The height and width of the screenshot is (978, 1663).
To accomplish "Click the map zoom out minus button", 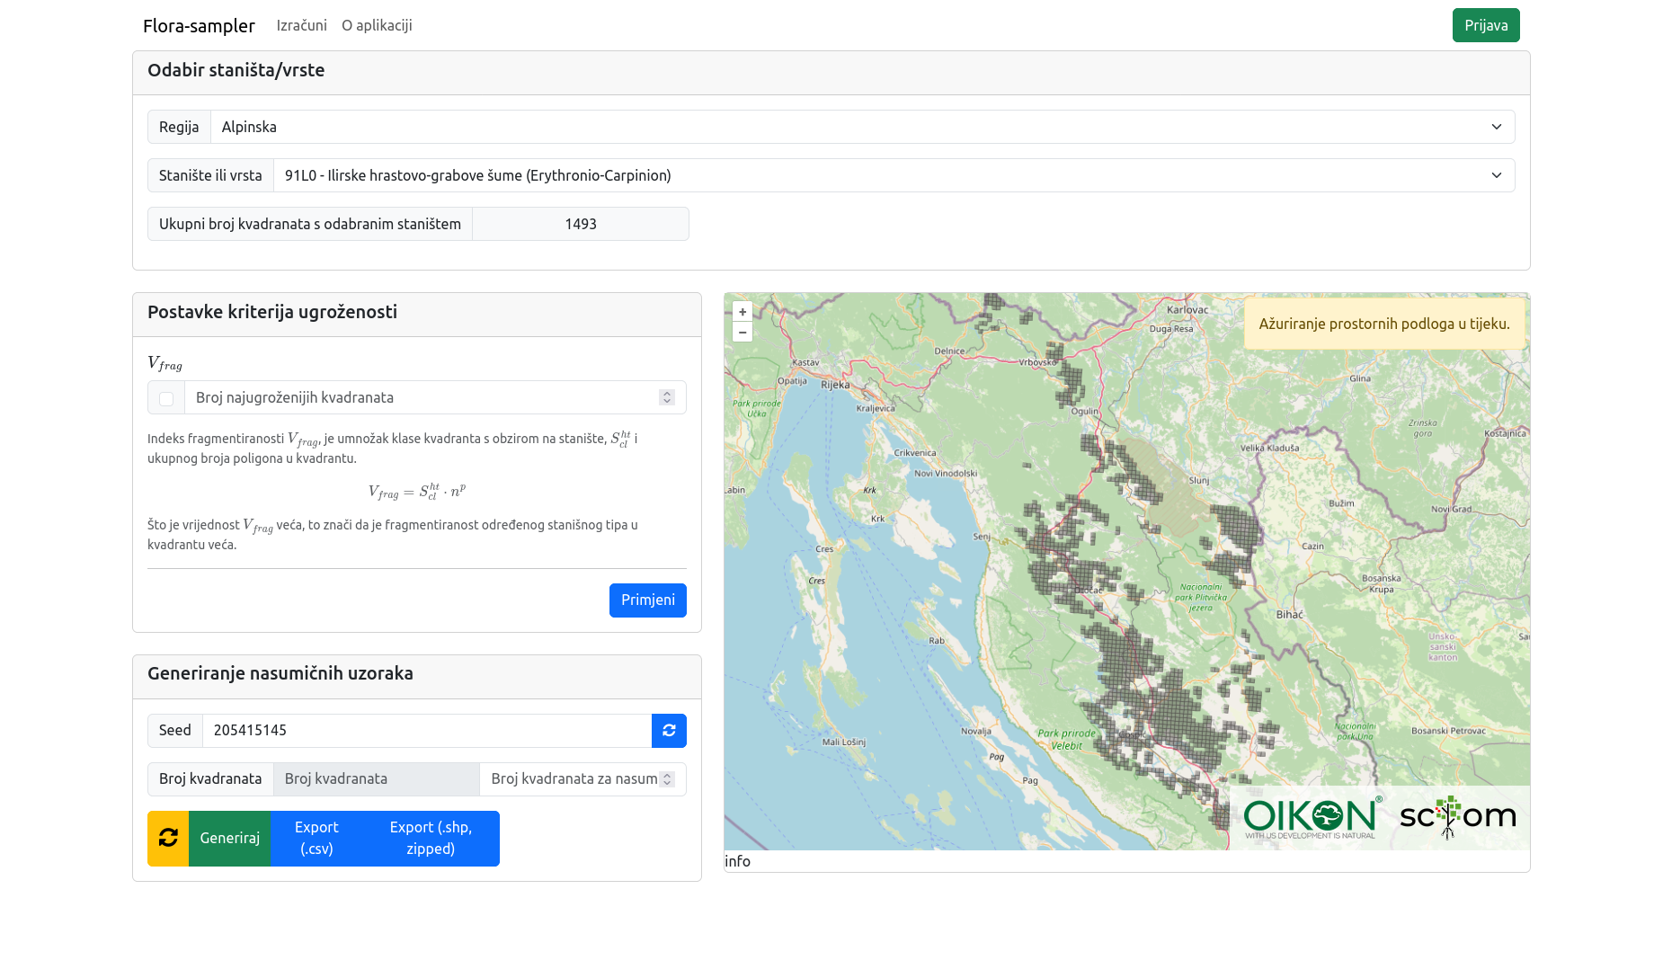I will pyautogui.click(x=743, y=333).
